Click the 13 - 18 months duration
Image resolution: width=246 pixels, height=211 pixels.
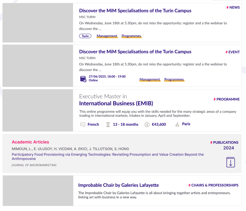[x=125, y=124]
